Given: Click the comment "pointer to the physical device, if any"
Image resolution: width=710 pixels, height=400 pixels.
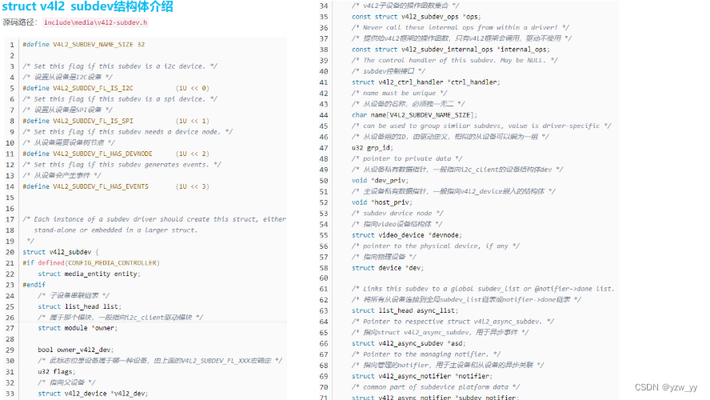Looking at the screenshot, I should coord(436,246).
